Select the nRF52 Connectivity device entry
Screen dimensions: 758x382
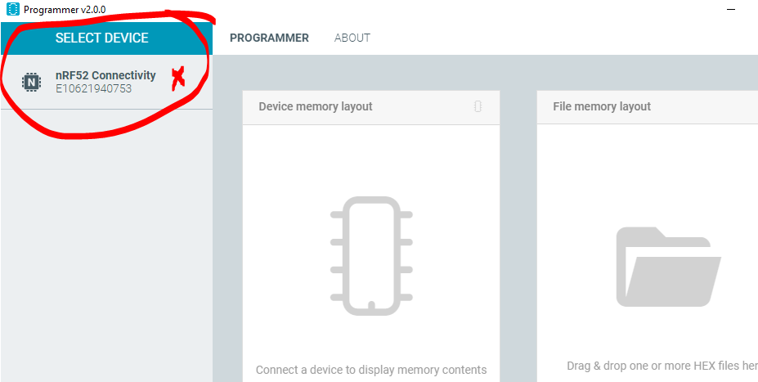(106, 82)
